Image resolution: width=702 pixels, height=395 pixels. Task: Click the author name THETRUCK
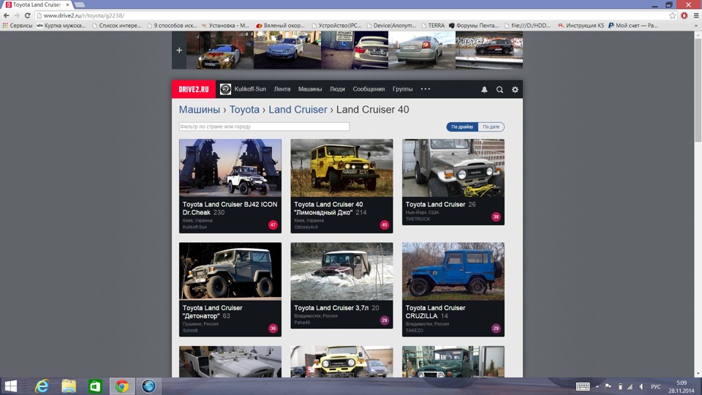click(418, 219)
